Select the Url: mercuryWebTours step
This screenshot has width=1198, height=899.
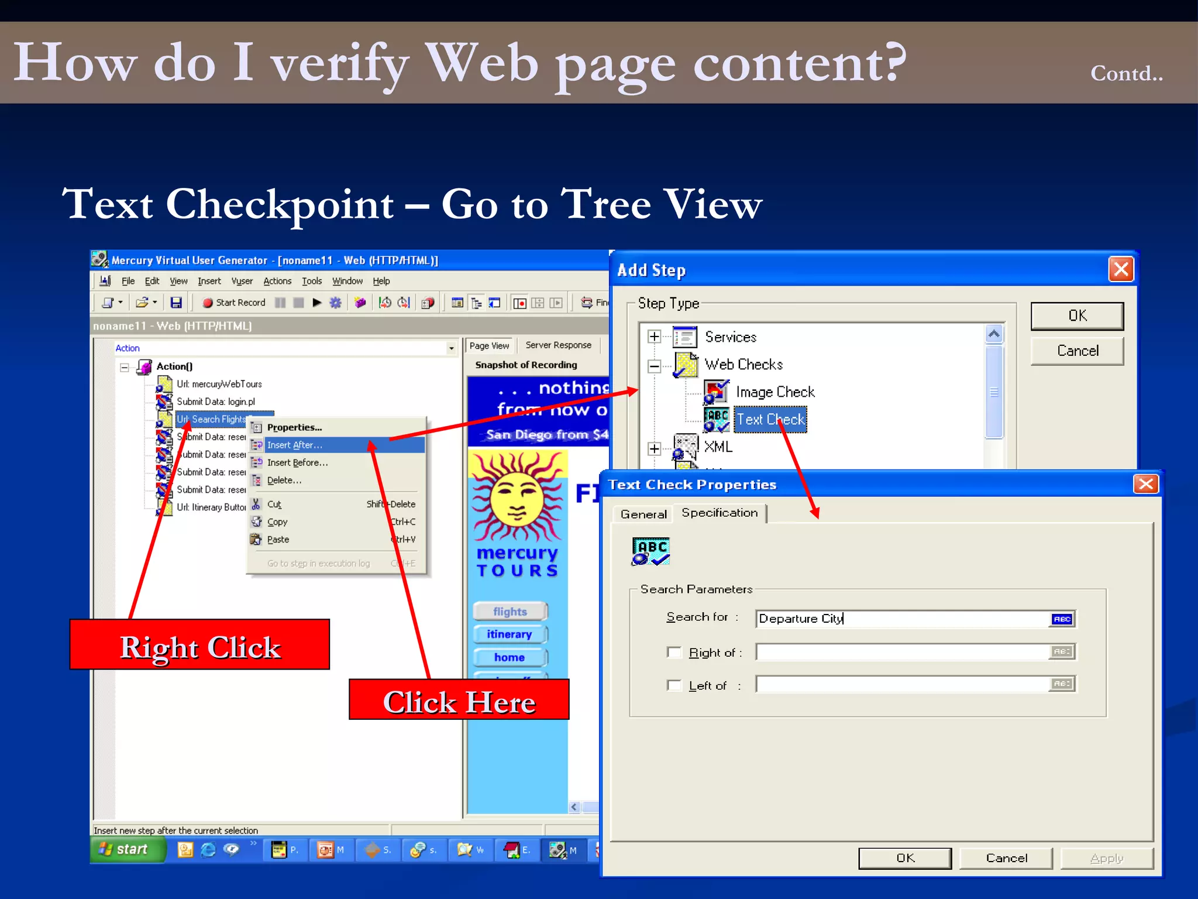(219, 385)
